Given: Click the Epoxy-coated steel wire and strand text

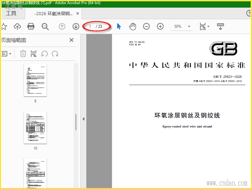Looking at the screenshot, I should pos(187,127).
